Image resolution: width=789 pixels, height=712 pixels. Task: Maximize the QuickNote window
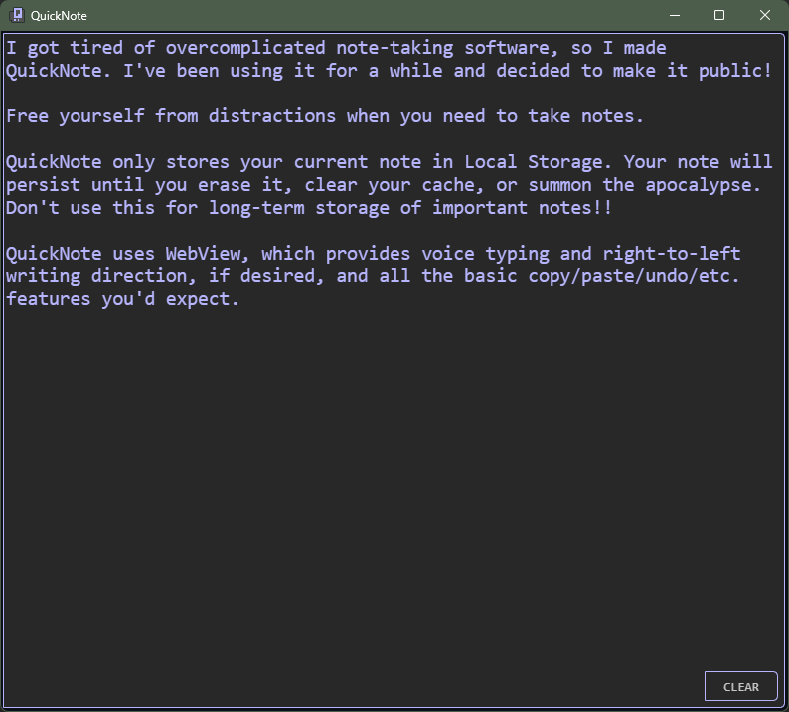719,15
